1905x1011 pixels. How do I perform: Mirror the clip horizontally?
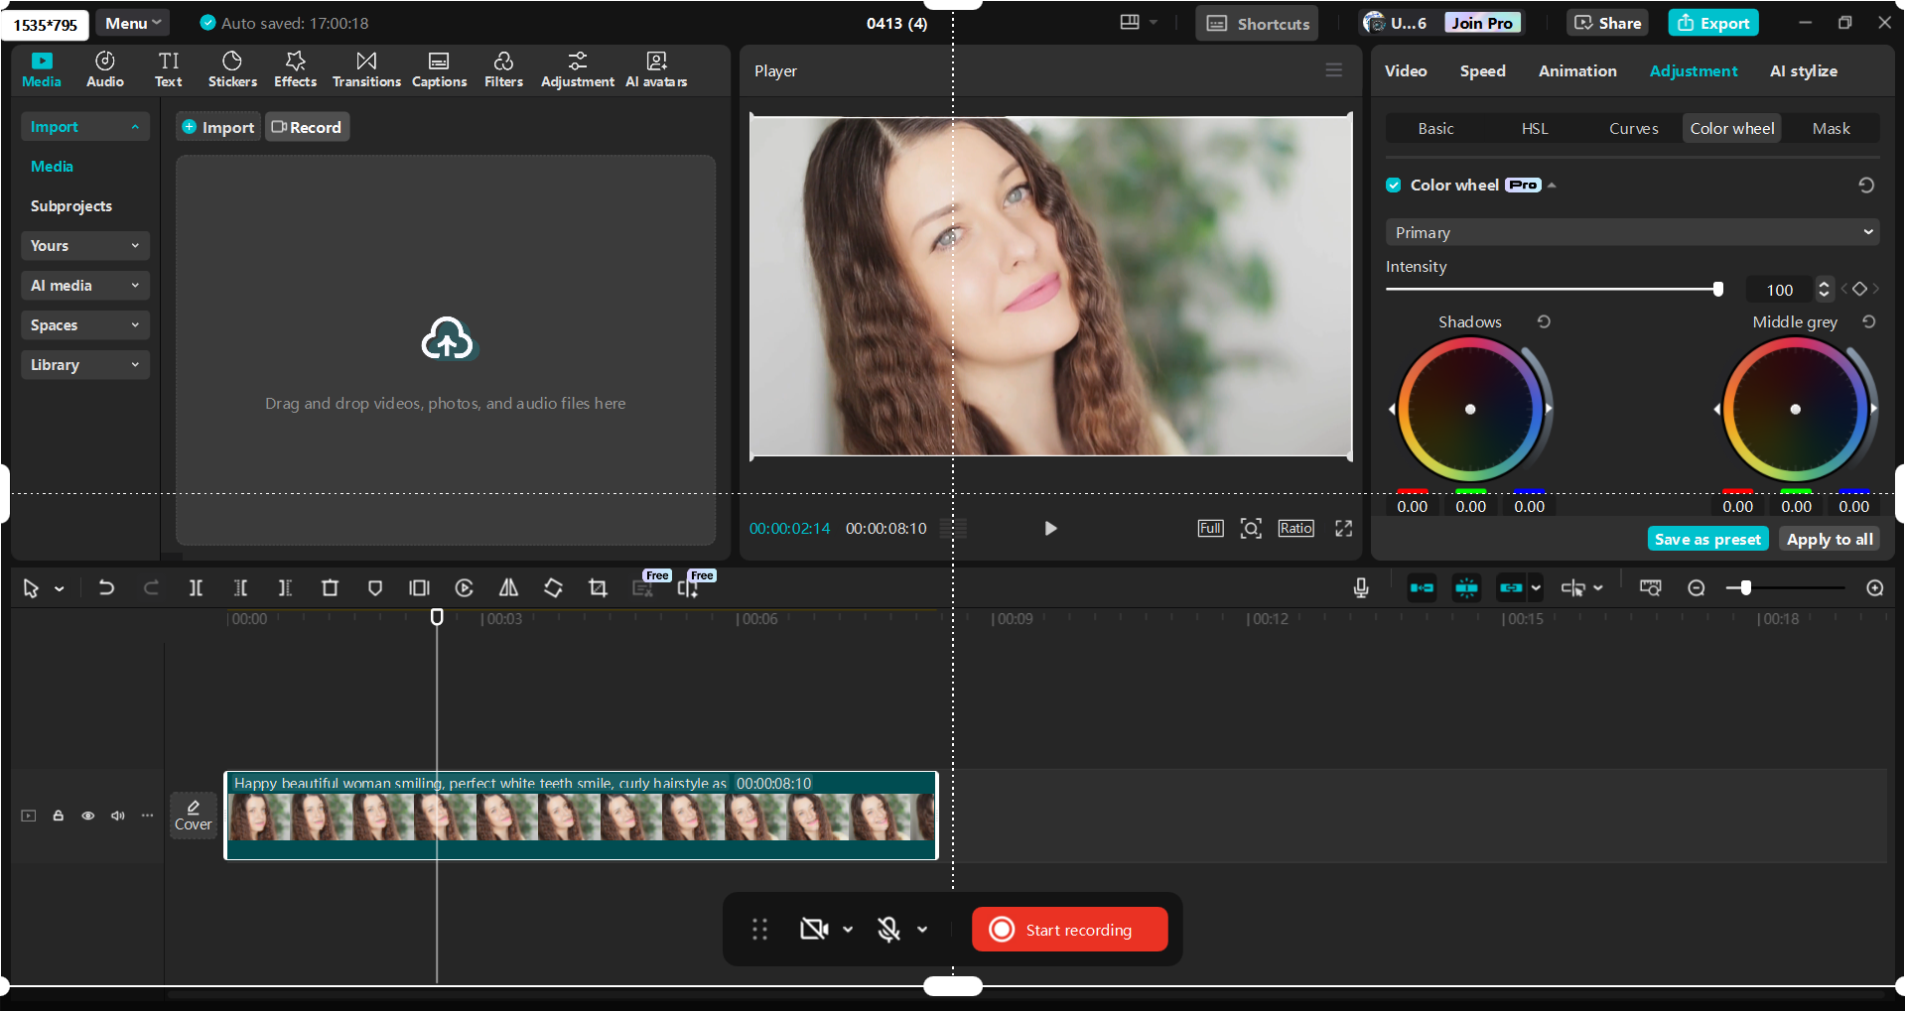coord(508,587)
